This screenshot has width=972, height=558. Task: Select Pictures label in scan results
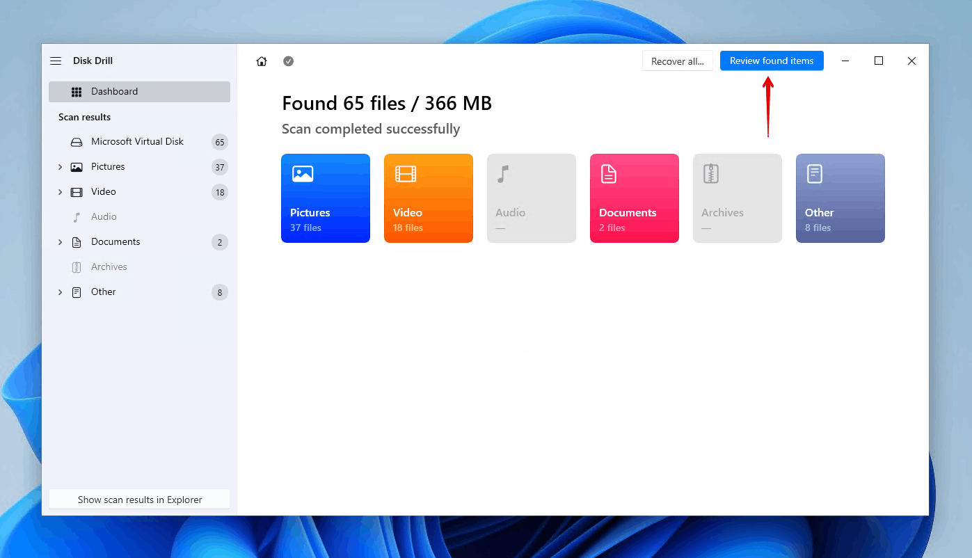(108, 166)
